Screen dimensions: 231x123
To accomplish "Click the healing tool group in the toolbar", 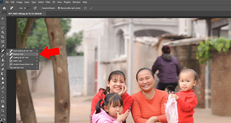I will [3, 51].
